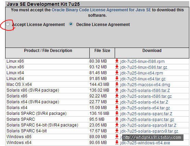
Task: Download jdk-7u25-solaris-i586.tar.gz file link
Action: coord(146,96)
